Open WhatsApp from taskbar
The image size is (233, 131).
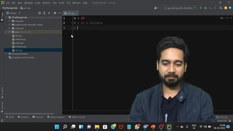137,127
